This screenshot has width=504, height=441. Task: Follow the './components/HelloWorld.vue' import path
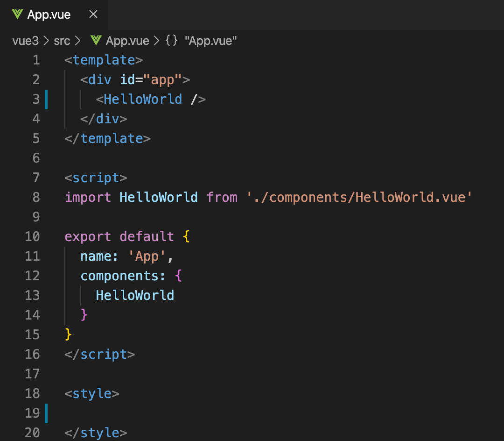[x=359, y=197]
